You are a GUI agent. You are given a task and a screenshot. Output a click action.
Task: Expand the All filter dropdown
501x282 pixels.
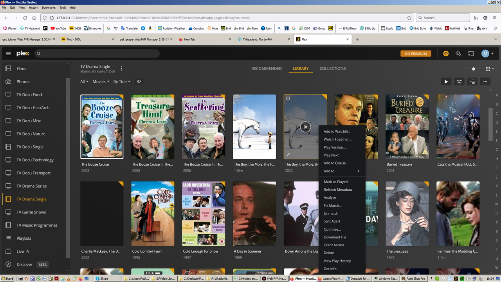(x=85, y=81)
